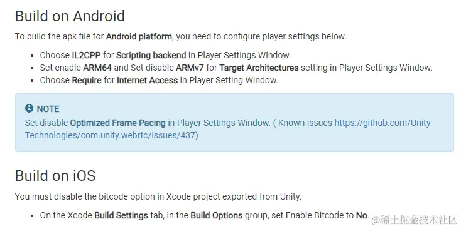Click the info icon beside NOTE
Screen dimensions: 461x229
click(x=29, y=109)
